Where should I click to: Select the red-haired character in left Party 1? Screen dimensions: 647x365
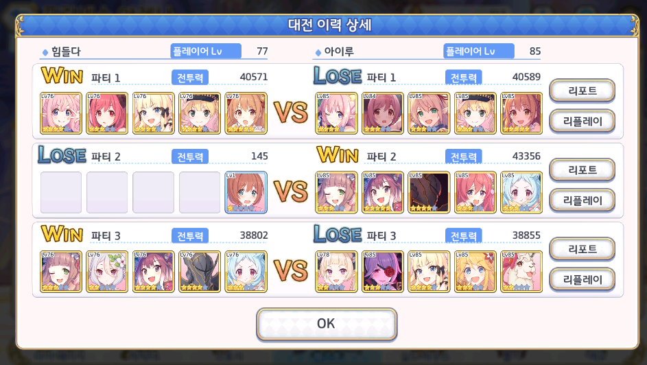click(107, 113)
